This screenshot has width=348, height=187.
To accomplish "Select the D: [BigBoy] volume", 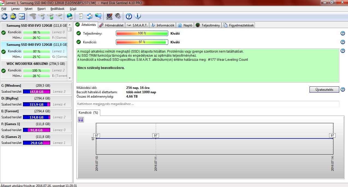I will click(36, 101).
